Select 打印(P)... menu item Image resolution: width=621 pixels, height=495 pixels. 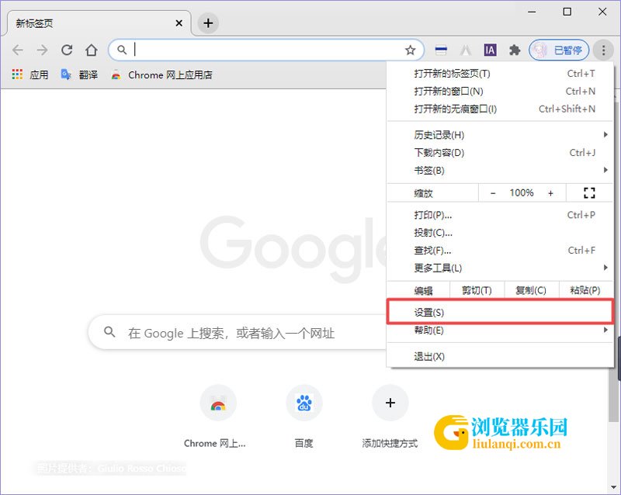[500, 215]
